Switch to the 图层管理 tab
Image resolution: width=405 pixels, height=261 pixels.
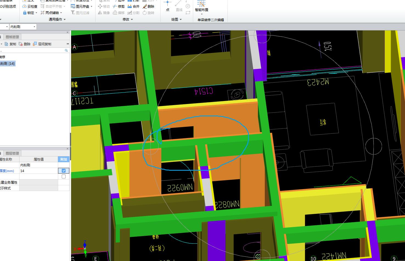click(12, 153)
